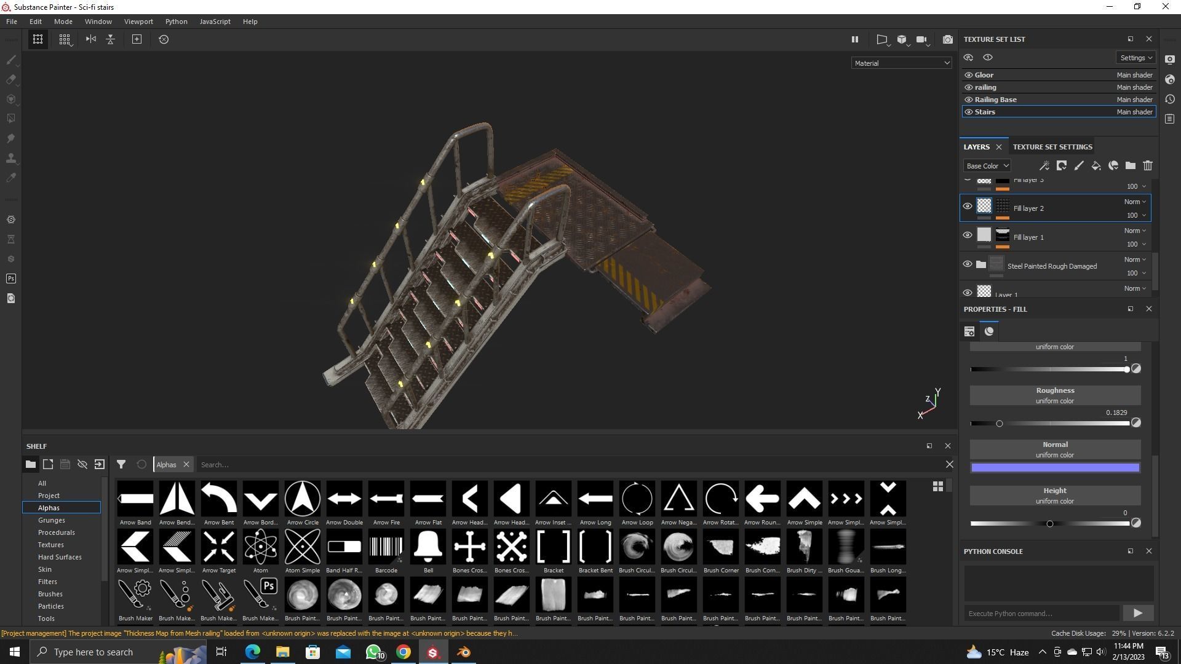This screenshot has height=664, width=1181.
Task: Hide the Railing Base texture set
Action: click(969, 100)
